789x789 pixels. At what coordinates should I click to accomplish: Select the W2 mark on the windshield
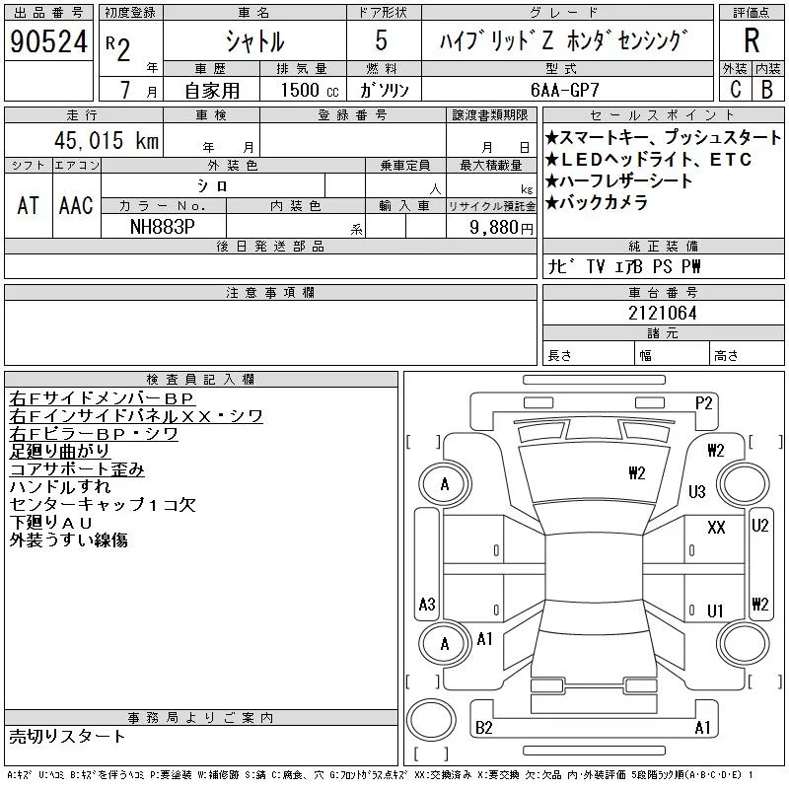tap(636, 473)
